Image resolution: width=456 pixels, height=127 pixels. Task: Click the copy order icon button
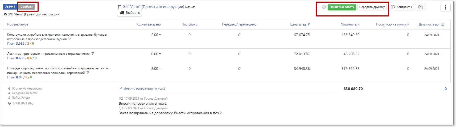click(x=420, y=7)
